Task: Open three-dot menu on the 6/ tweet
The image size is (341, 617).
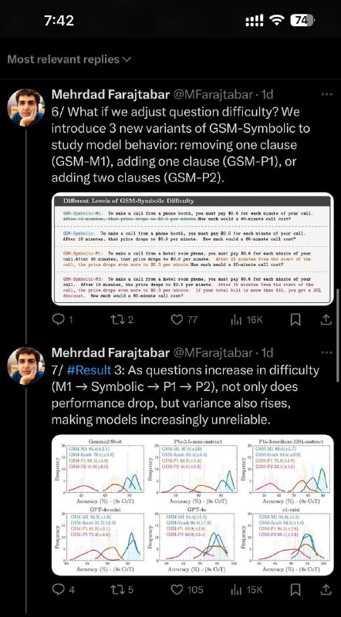Action: [x=327, y=94]
